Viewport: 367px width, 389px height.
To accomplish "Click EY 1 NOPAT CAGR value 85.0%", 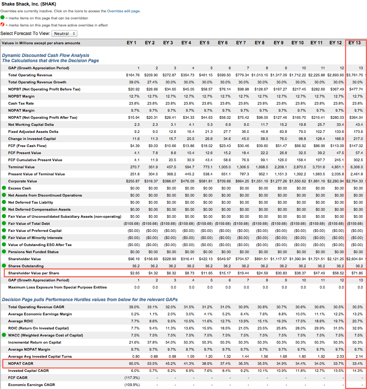I will 134,364.
